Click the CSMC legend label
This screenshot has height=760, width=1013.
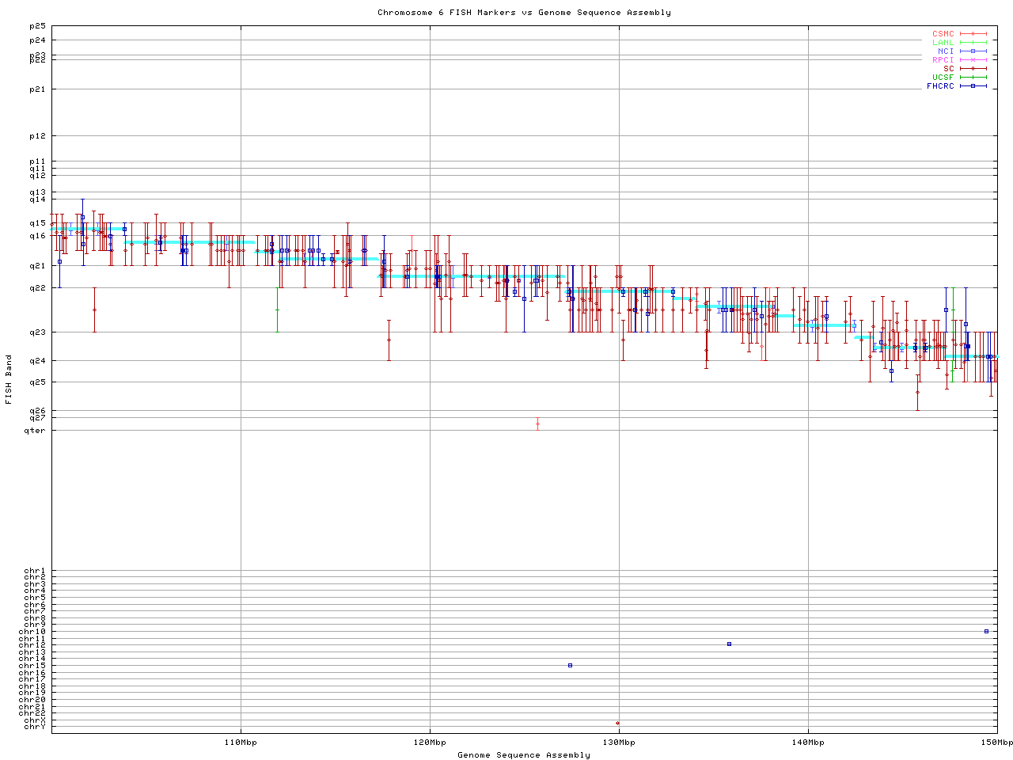943,34
